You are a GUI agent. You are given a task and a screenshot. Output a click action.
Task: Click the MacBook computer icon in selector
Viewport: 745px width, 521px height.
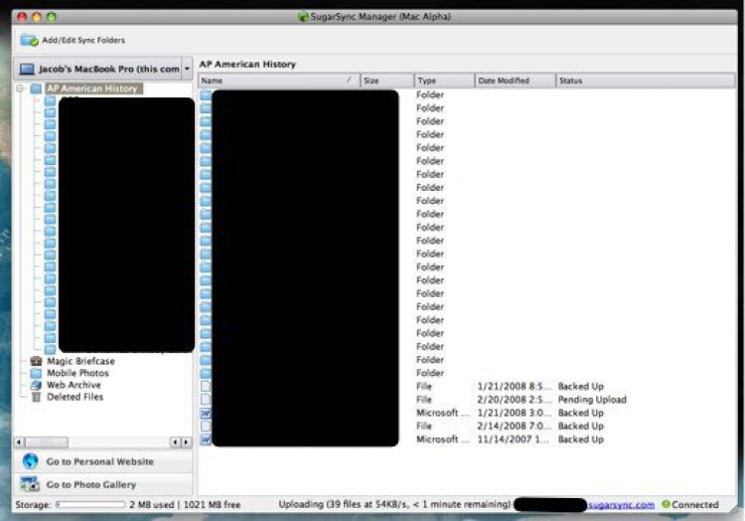pyautogui.click(x=27, y=70)
